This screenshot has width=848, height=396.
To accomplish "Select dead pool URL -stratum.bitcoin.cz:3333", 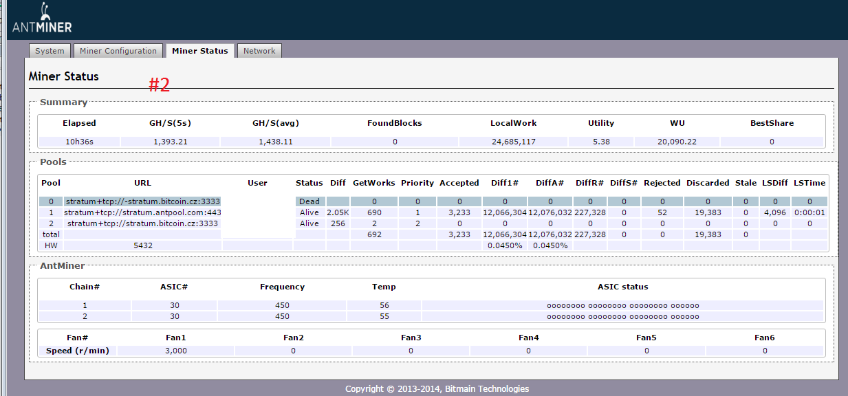I will pos(143,201).
